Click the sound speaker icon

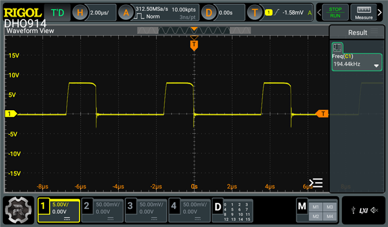pos(374,210)
